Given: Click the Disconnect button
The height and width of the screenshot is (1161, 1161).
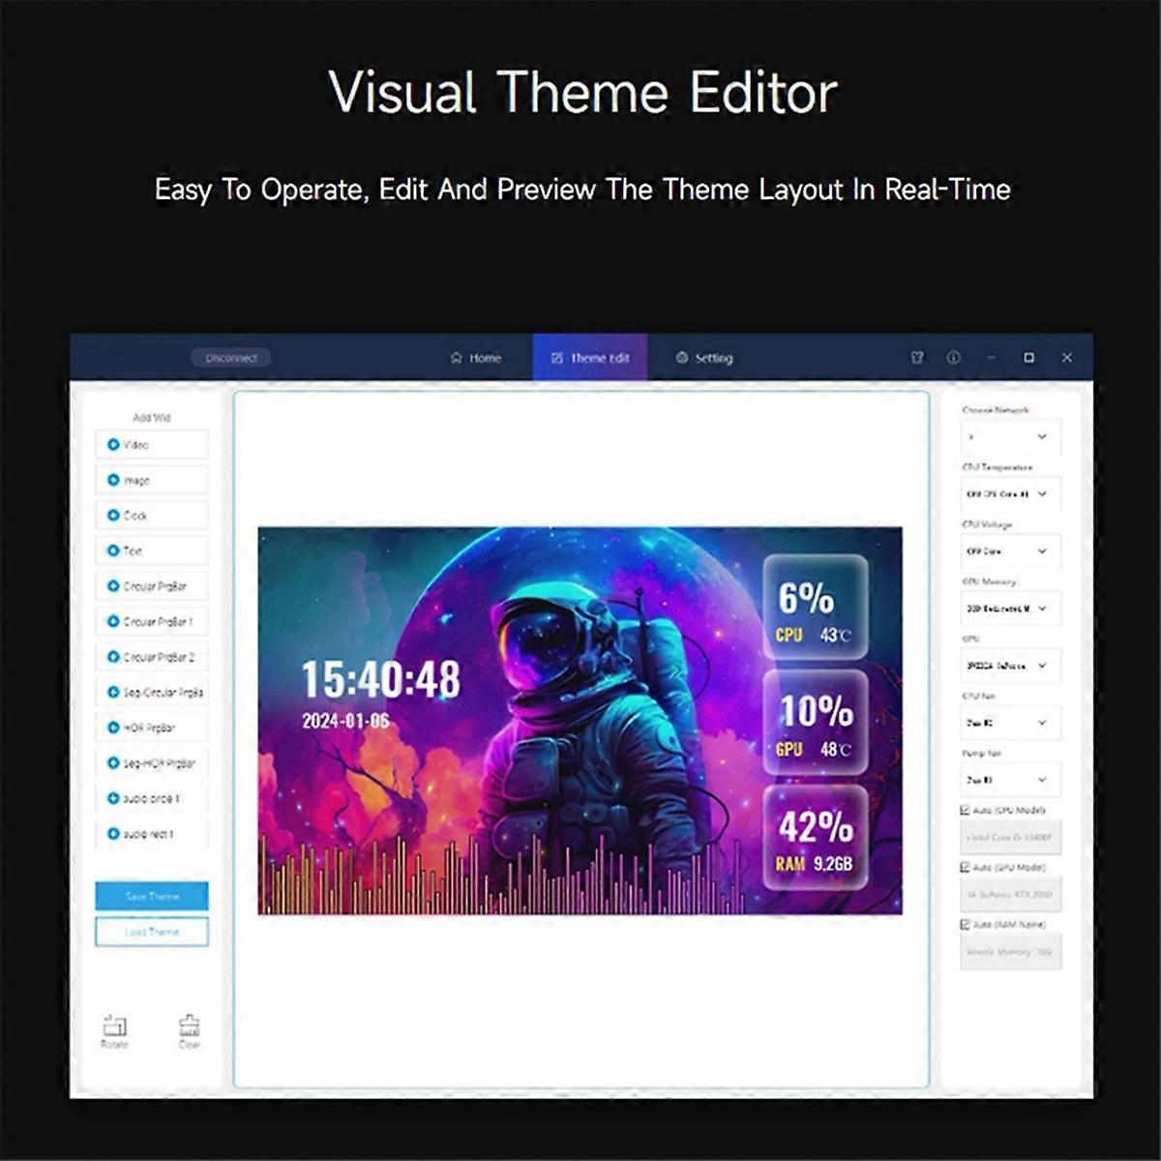Looking at the screenshot, I should click(x=231, y=358).
